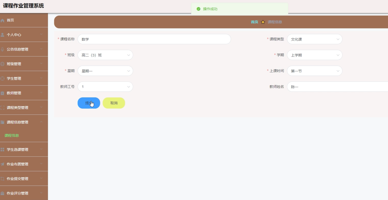Click the 取消 button
The image size is (388, 200).
click(x=114, y=103)
